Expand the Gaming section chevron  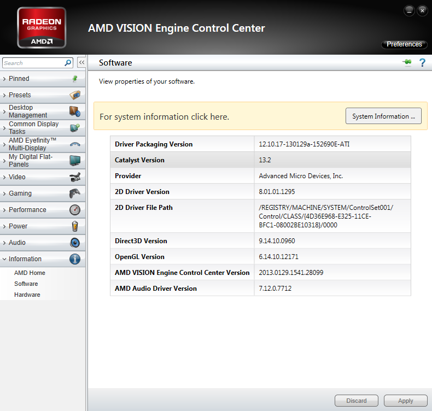coord(4,193)
